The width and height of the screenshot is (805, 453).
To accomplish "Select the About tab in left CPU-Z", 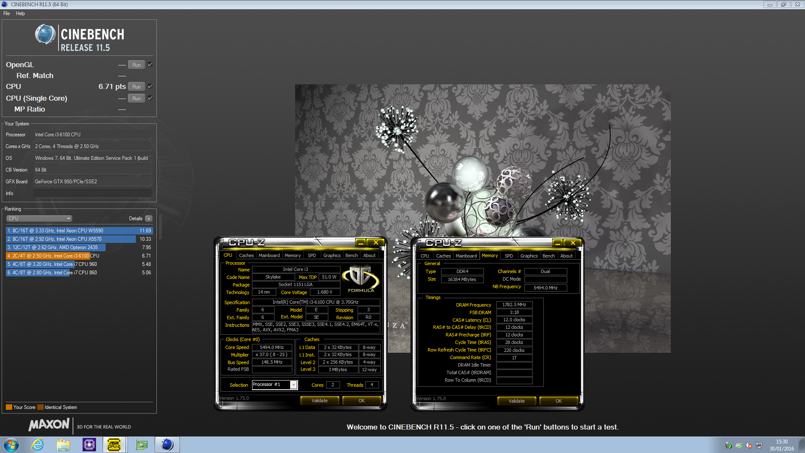I will click(x=369, y=255).
